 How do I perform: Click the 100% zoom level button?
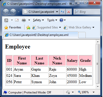83,92
